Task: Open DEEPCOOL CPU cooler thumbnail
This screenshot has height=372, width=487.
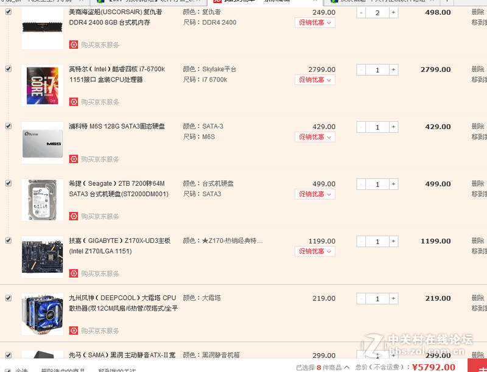Action: 42,314
